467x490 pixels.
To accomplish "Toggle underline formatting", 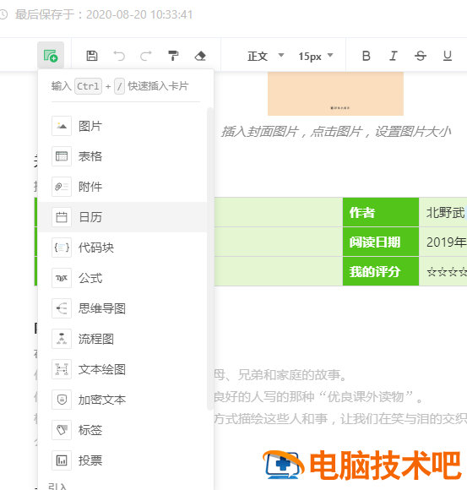I will coord(448,56).
